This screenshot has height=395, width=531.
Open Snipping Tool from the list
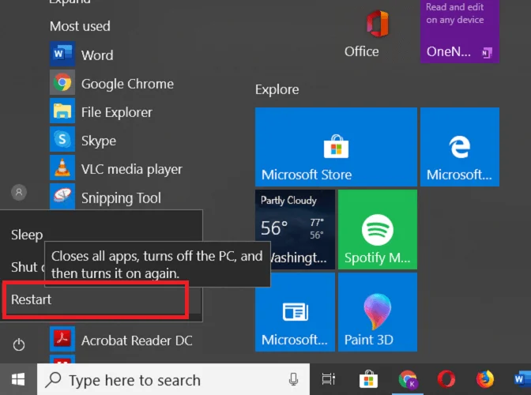[x=105, y=197]
